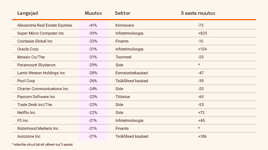Screen dimensions: 268x150
Task: Select Lamb Weston Holdings Inc
Action: click(x=41, y=73)
